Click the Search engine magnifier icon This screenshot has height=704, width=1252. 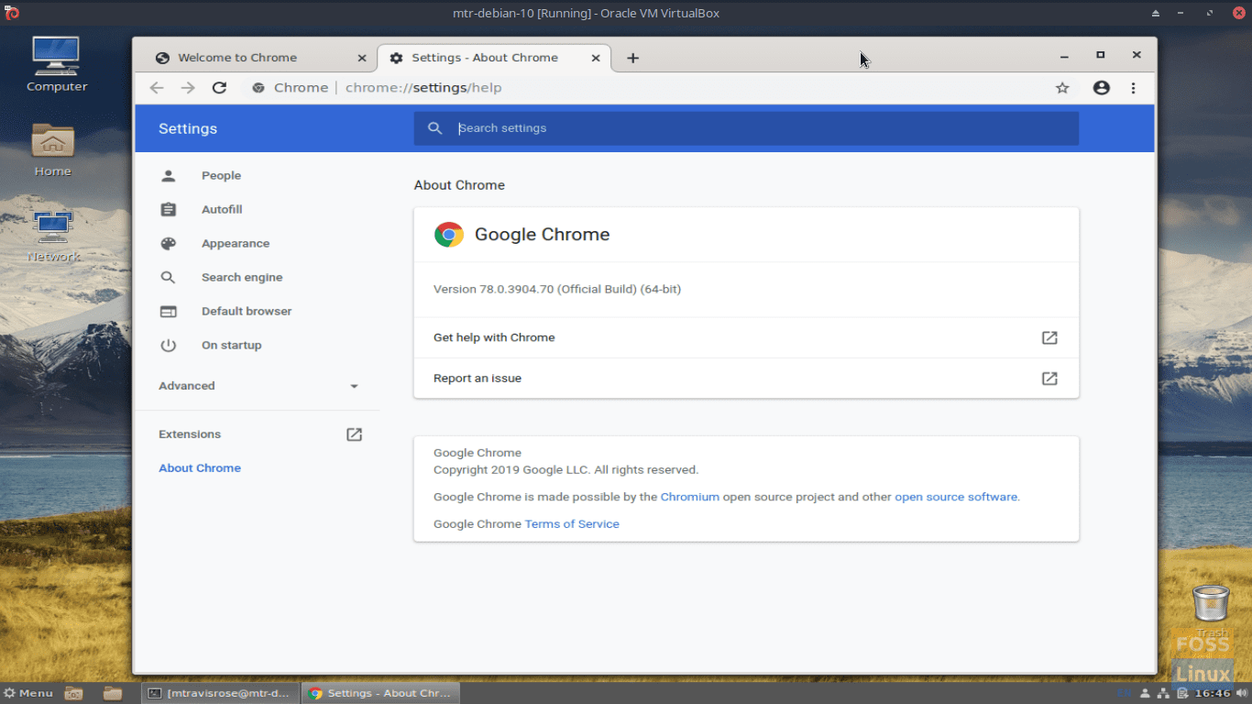pyautogui.click(x=168, y=278)
